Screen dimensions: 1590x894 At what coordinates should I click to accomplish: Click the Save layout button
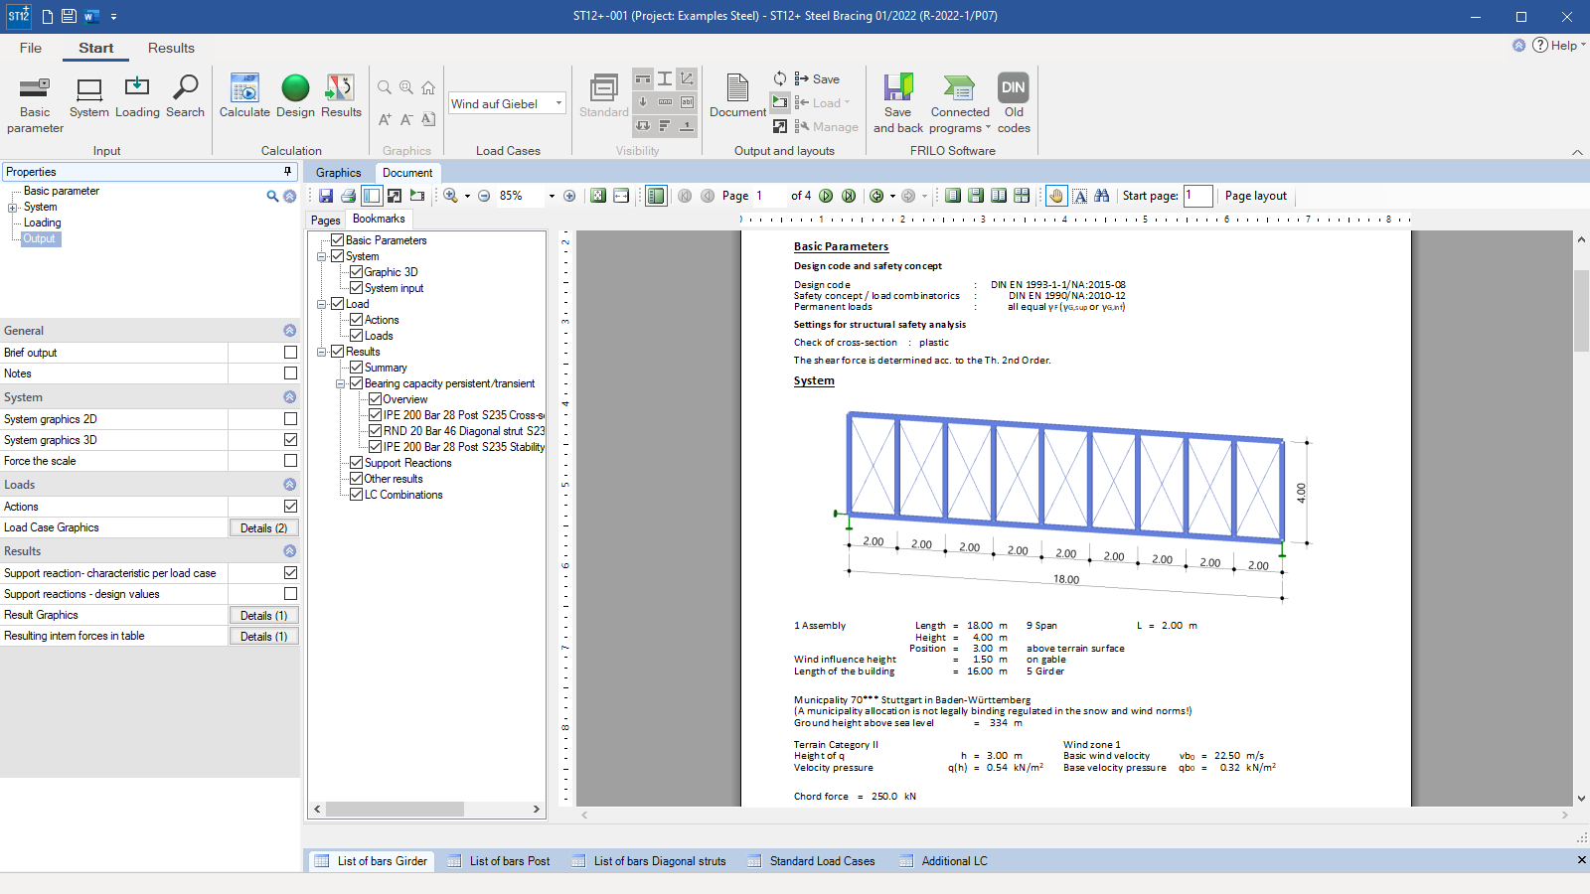(x=817, y=79)
